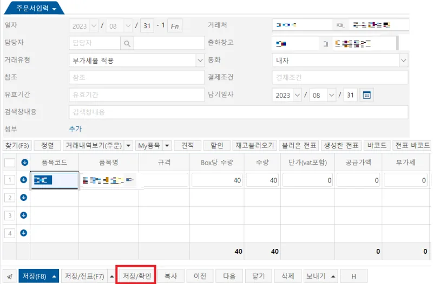The image size is (433, 284).
Task: Click the 추가 attachment link
Action: (x=75, y=129)
